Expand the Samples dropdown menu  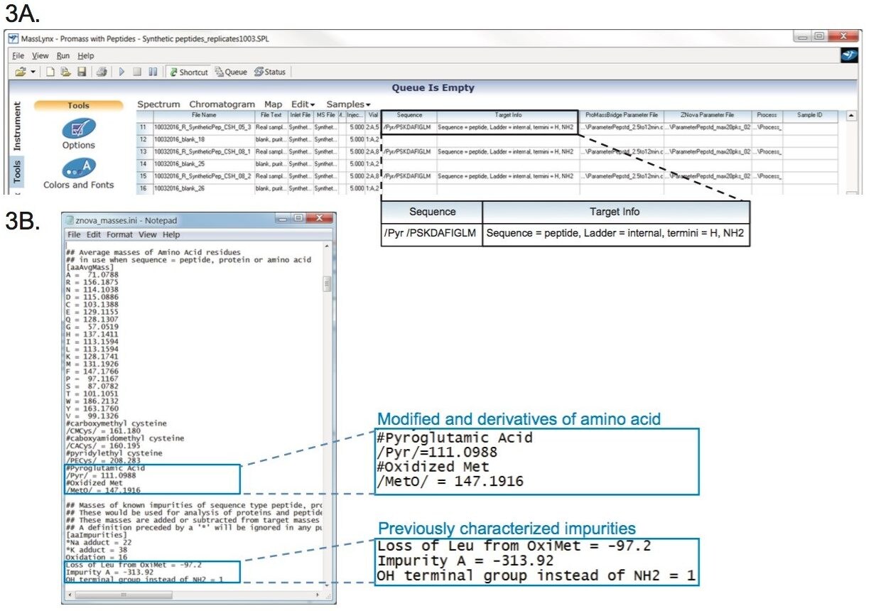(348, 104)
